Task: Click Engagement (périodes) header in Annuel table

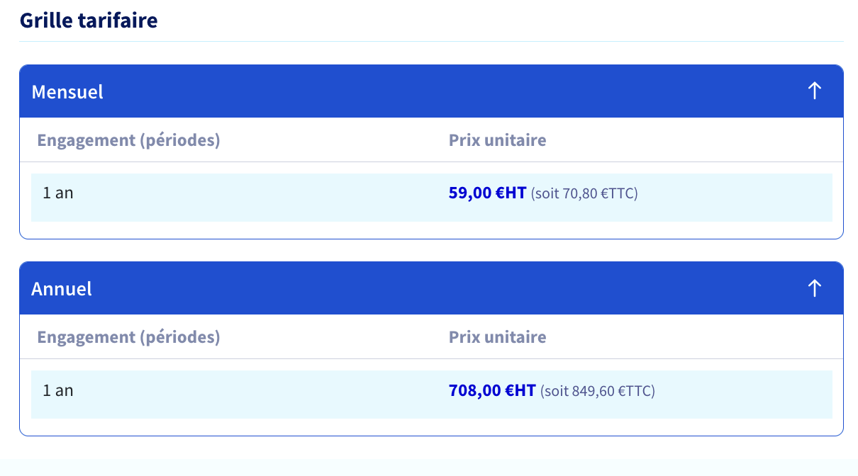Action: point(128,337)
